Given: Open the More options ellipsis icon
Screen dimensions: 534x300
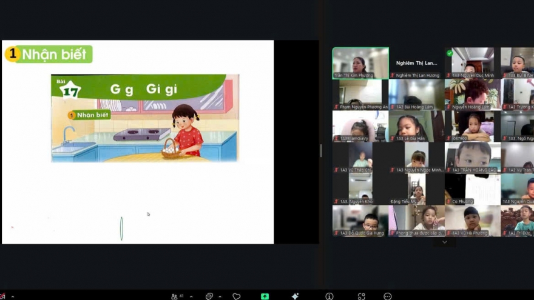Looking at the screenshot, I should [x=387, y=296].
